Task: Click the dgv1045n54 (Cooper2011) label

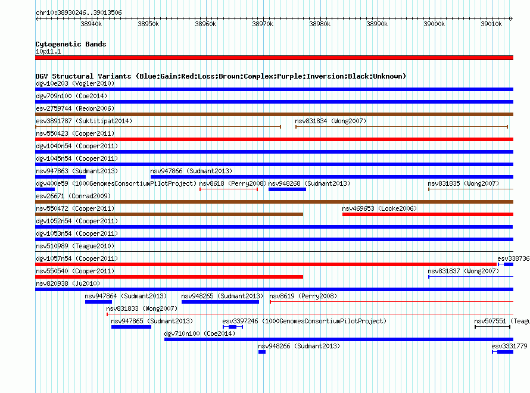Action: pos(77,158)
